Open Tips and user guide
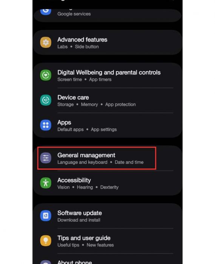Screen dimensions: 215x264 (107, 241)
